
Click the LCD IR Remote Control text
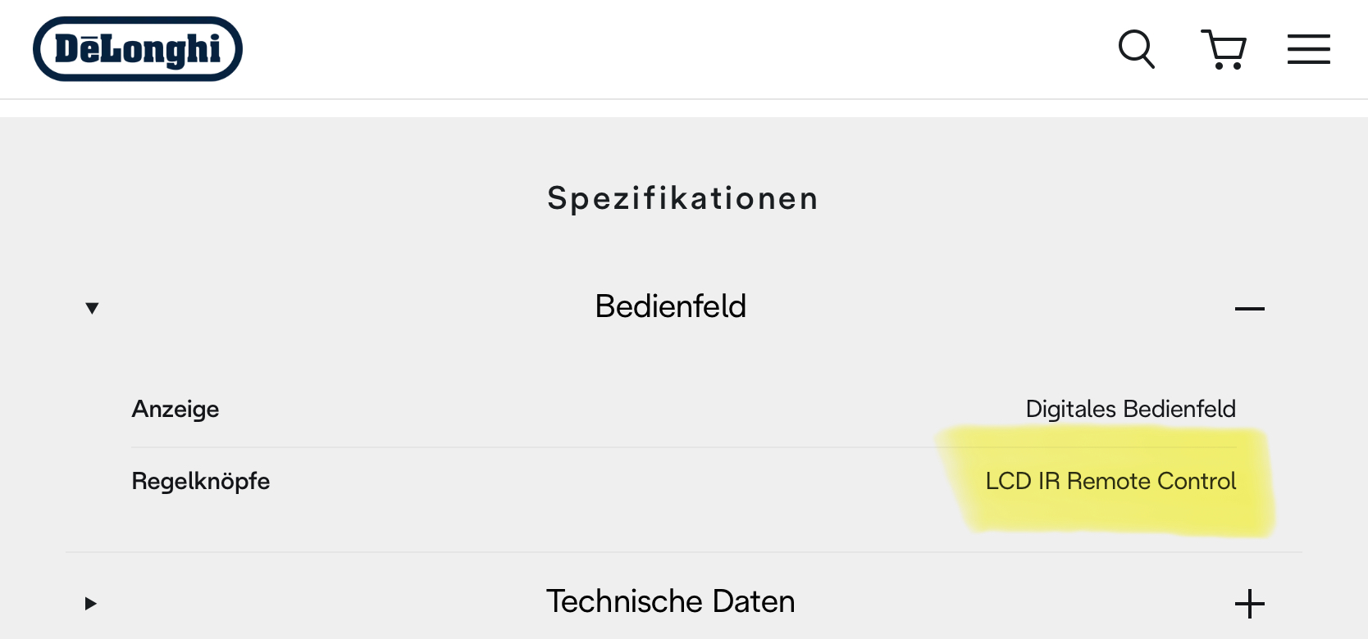tap(1110, 481)
